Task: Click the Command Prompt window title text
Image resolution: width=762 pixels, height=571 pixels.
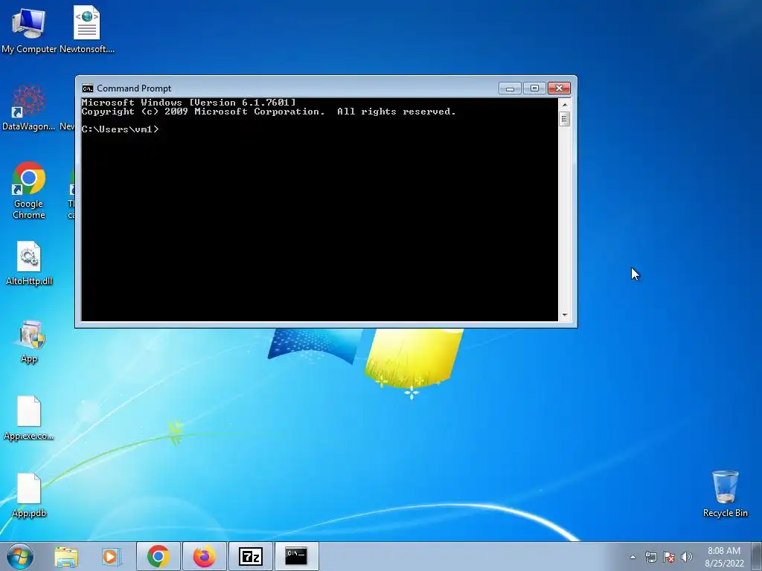Action: (134, 88)
